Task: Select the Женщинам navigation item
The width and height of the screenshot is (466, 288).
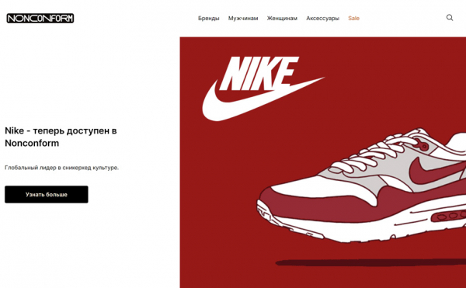Action: click(282, 19)
